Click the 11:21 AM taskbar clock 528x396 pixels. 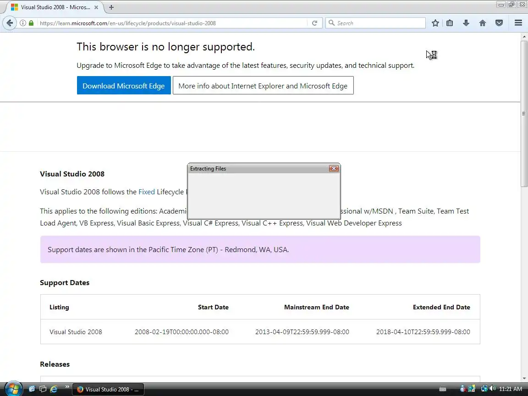(511, 389)
